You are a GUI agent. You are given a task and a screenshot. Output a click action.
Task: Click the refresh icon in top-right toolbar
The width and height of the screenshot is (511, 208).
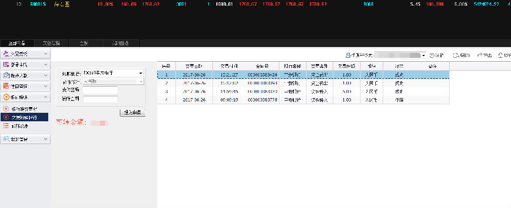(455, 56)
